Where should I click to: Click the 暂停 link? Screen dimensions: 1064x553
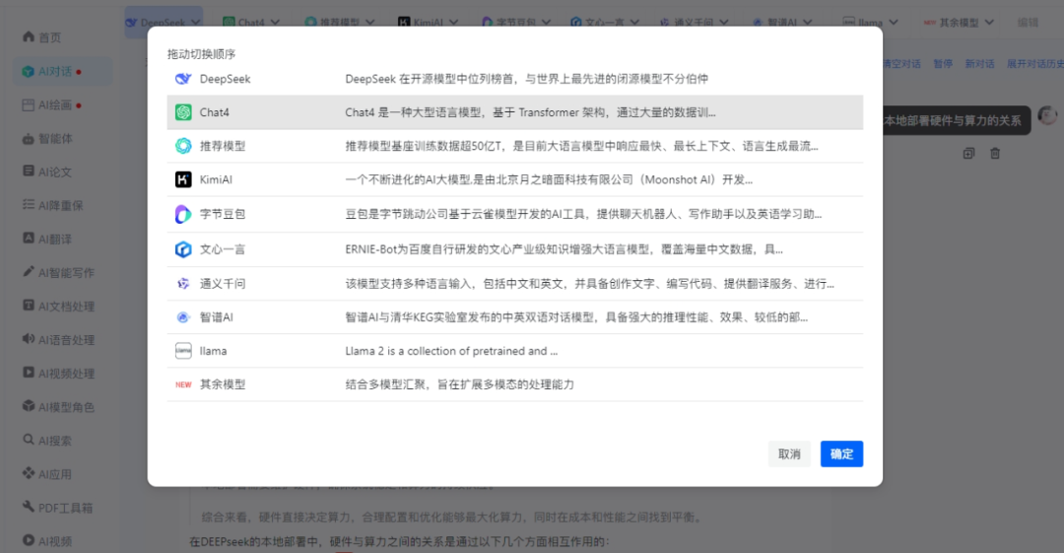pos(943,64)
